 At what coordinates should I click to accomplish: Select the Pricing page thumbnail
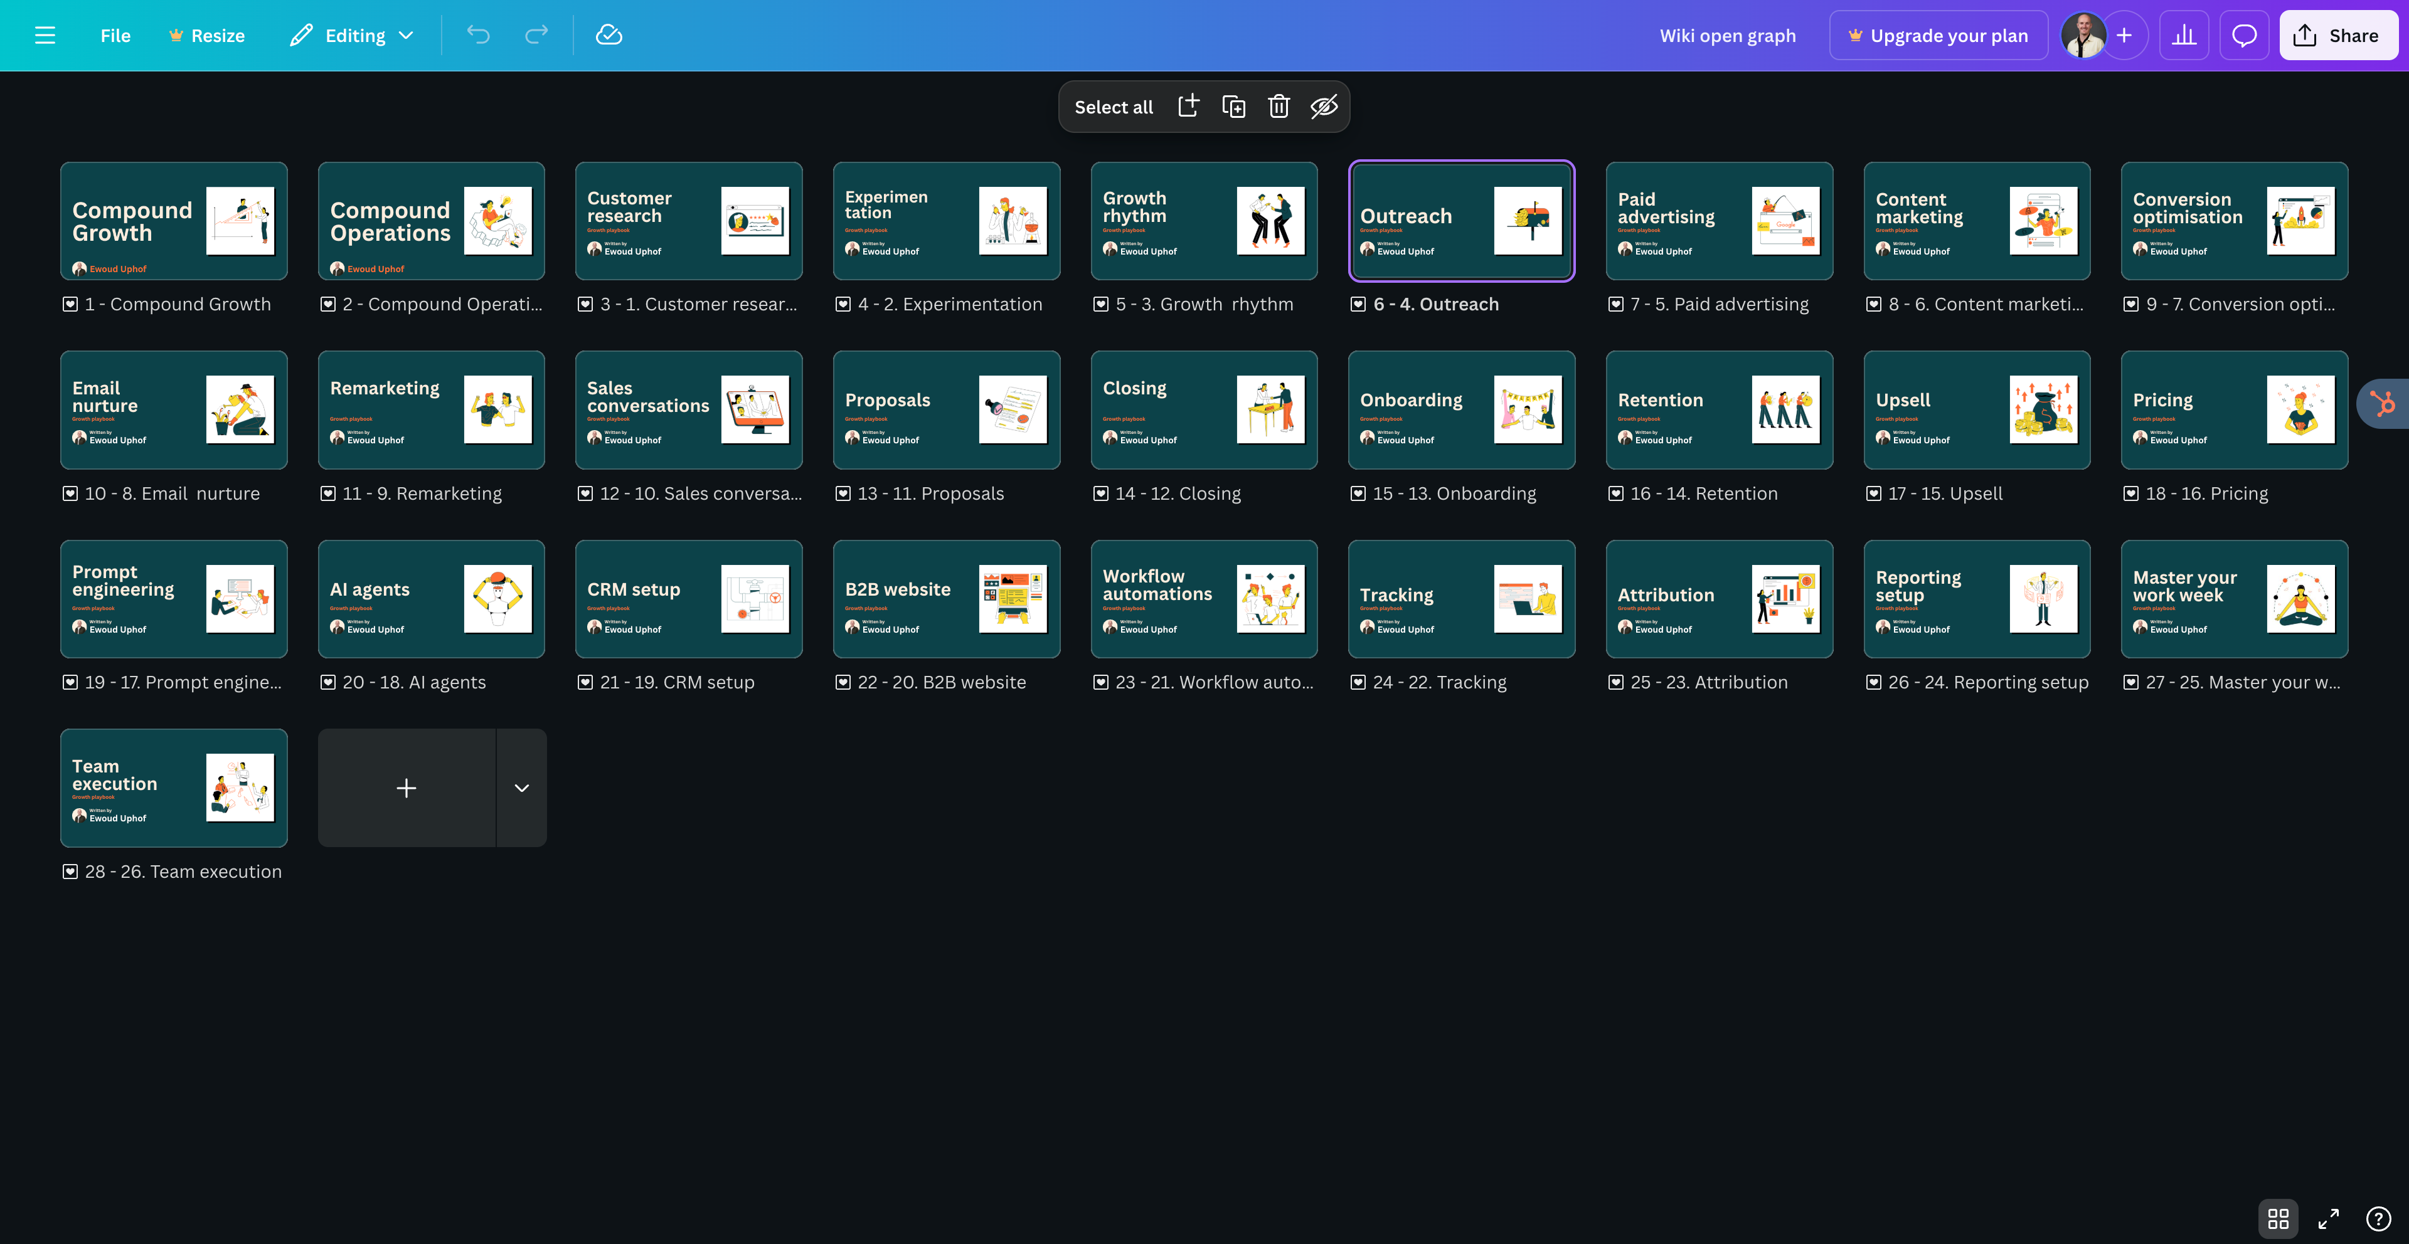[x=2233, y=409]
